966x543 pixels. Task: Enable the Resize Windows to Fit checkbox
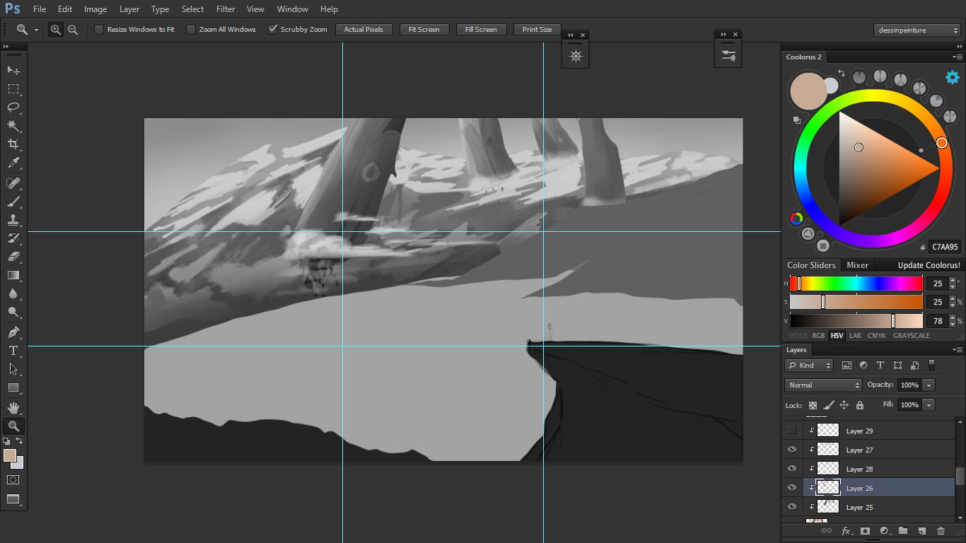click(98, 29)
